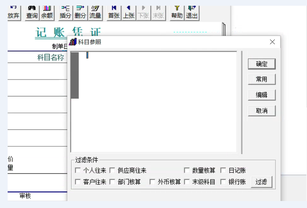Close the 科目参照 dialog
The height and width of the screenshot is (208, 307).
(x=272, y=42)
